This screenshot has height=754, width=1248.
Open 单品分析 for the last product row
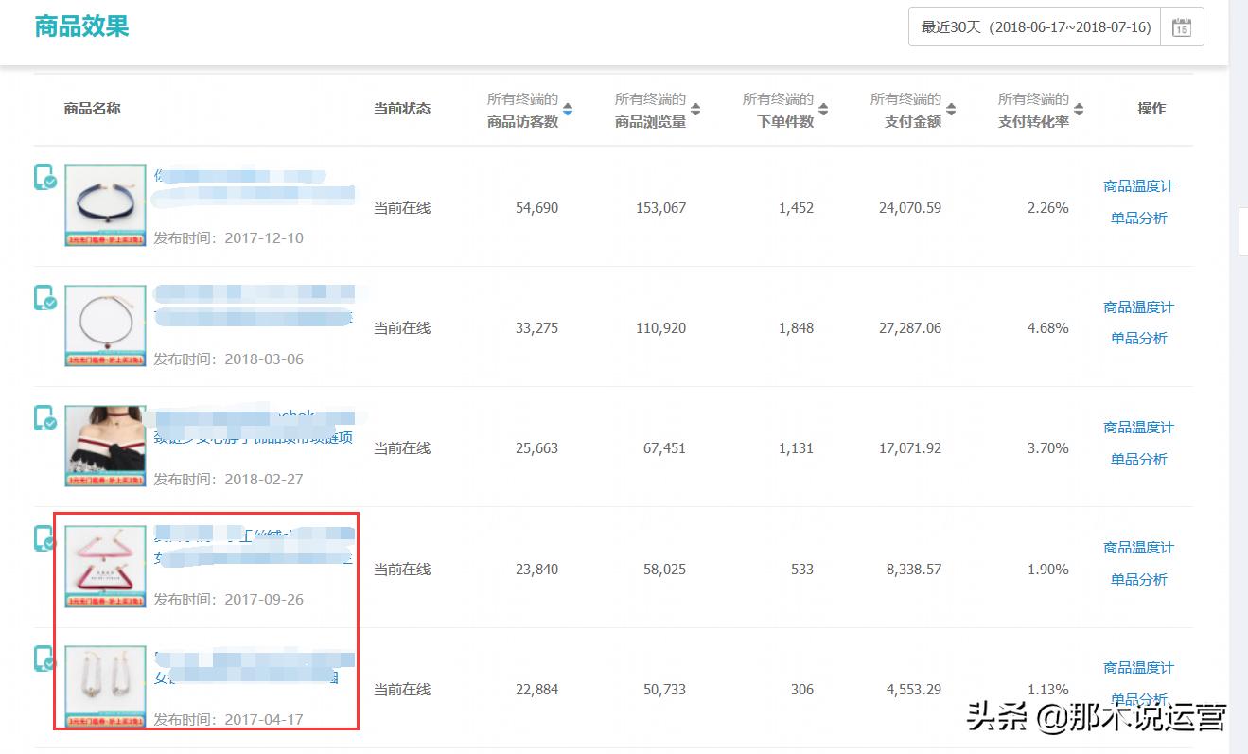(x=1137, y=700)
